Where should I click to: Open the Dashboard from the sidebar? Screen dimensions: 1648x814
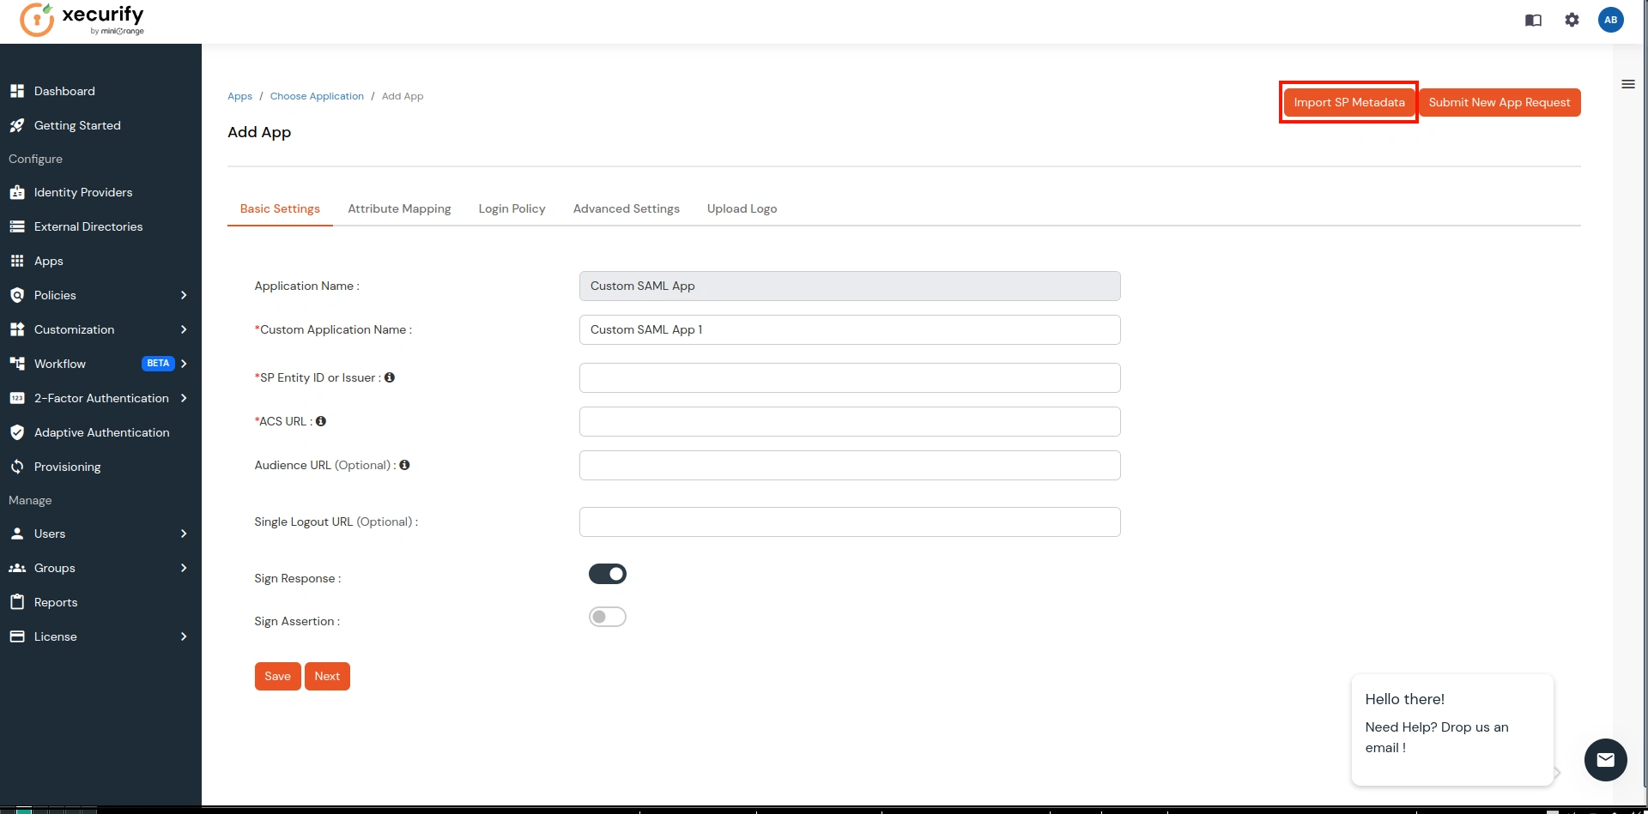point(64,91)
